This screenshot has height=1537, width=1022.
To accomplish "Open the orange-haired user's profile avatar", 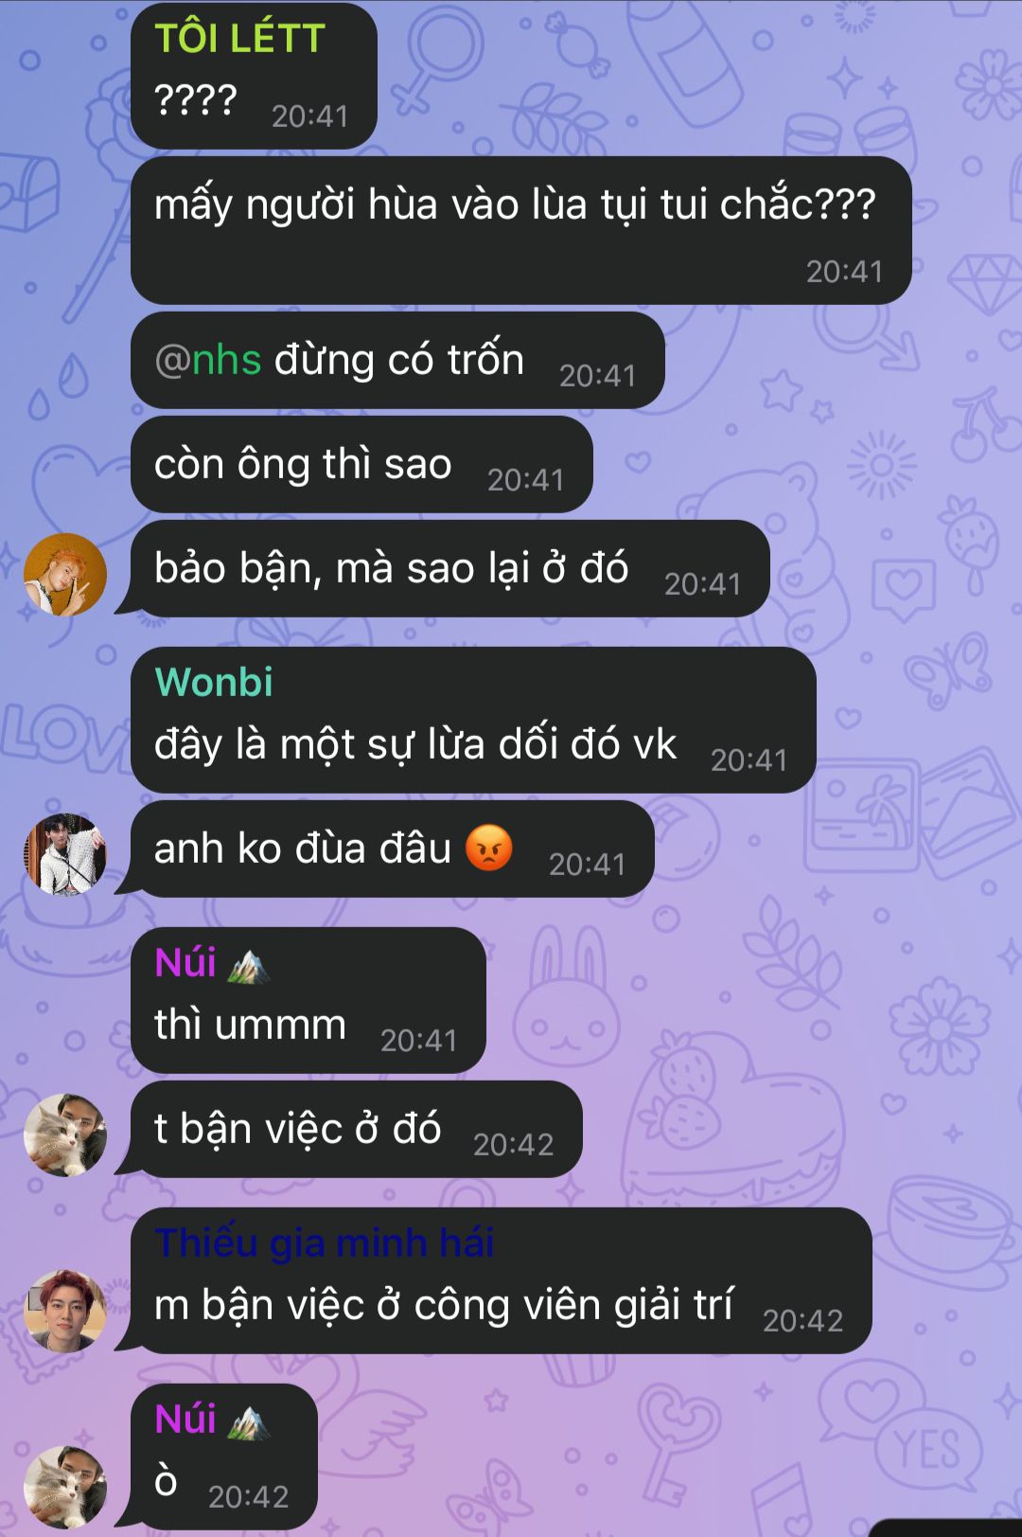I will (x=65, y=575).
